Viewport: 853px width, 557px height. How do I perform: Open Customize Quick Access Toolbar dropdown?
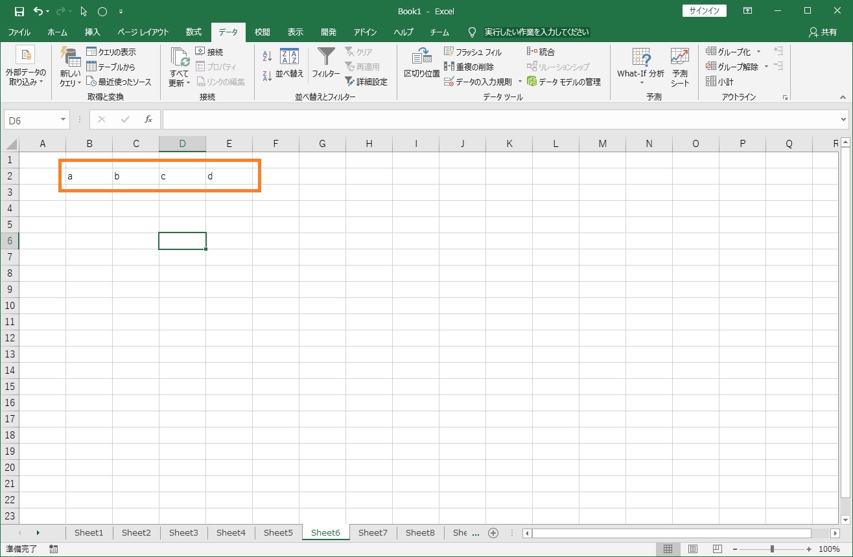(x=121, y=12)
